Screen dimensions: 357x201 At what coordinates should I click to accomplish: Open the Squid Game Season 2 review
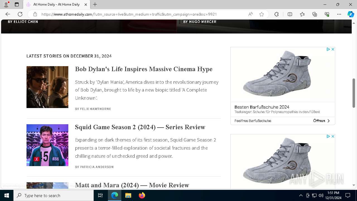pyautogui.click(x=140, y=127)
